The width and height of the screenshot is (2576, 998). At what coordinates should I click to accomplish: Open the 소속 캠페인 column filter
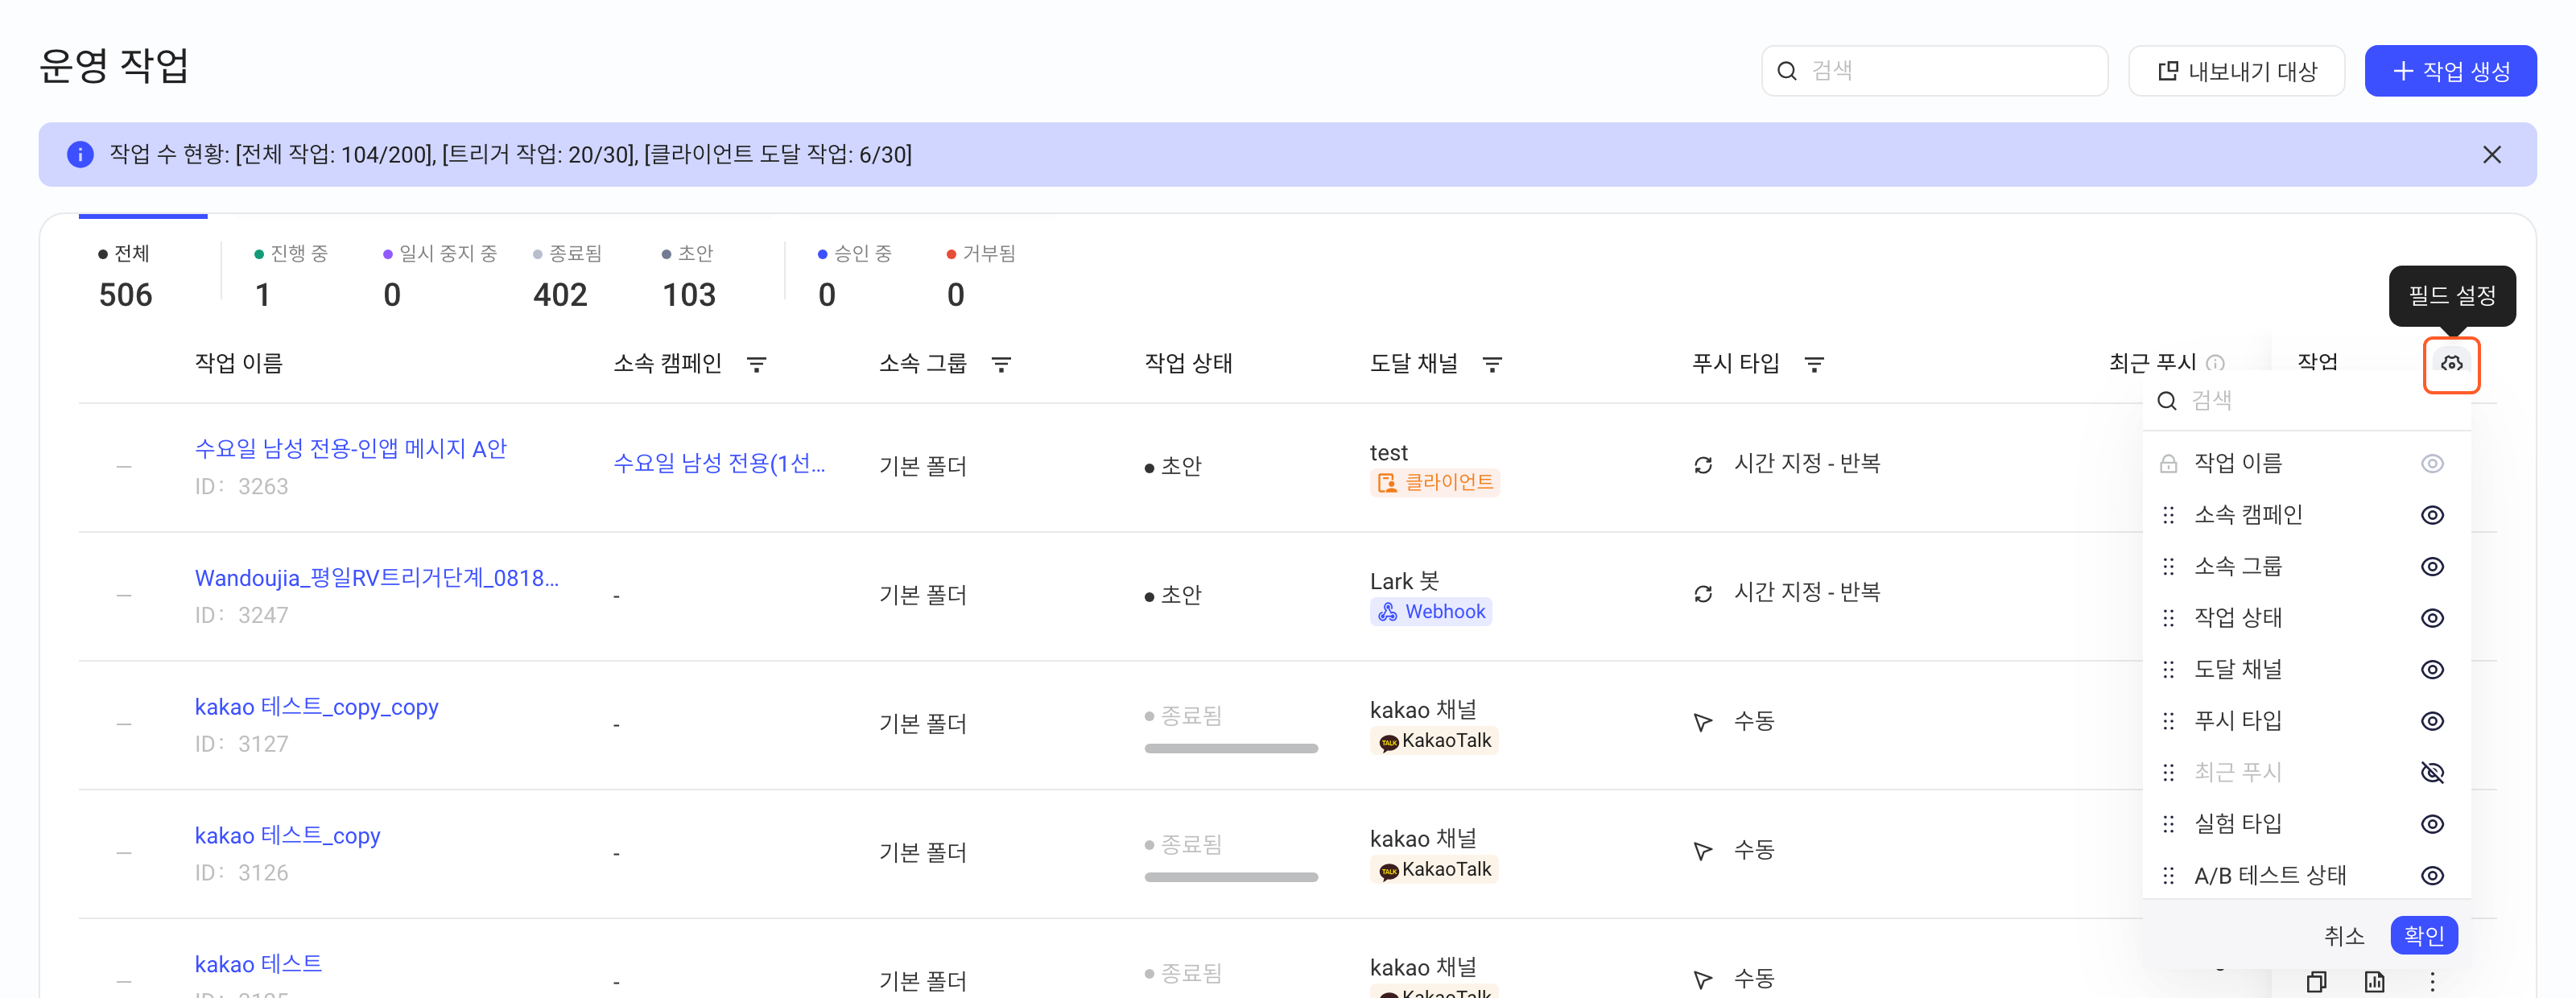pos(757,365)
